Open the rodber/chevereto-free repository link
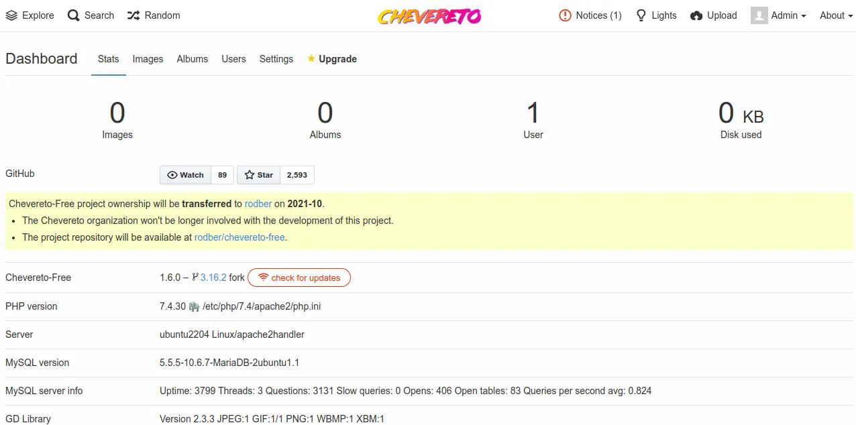This screenshot has width=856, height=425. (239, 237)
